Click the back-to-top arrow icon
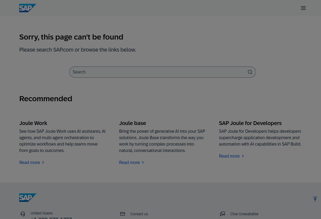Image resolution: width=321 pixels, height=219 pixels. (x=315, y=199)
